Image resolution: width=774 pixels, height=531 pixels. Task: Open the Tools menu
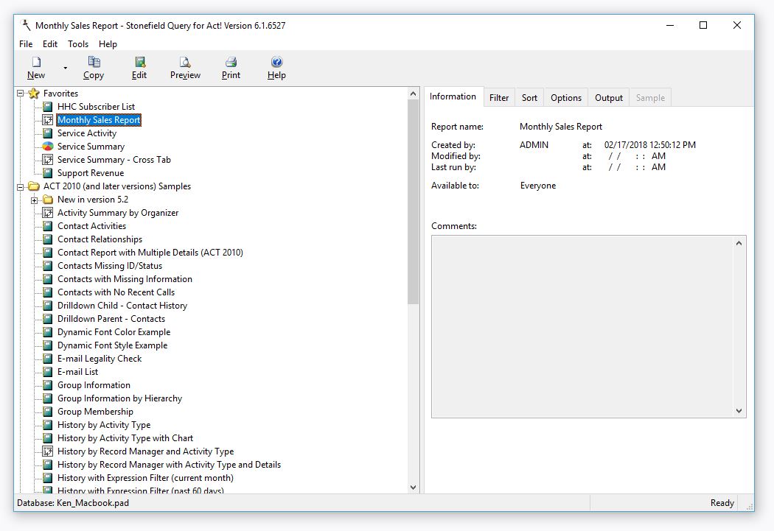tap(78, 44)
